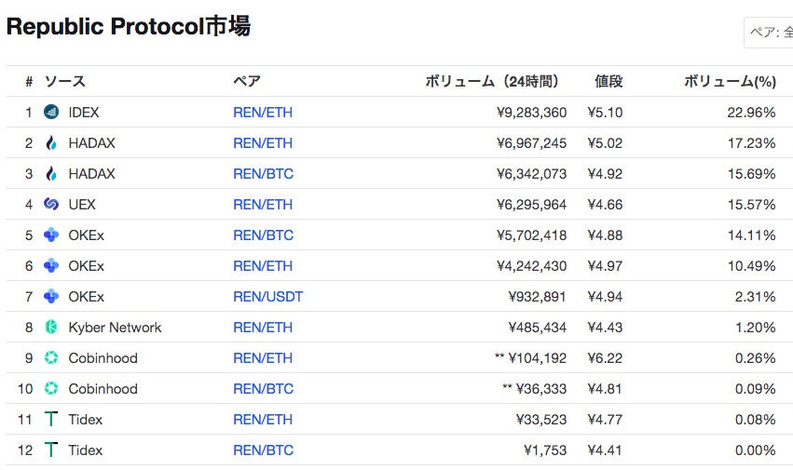793x470 pixels.
Task: Click the Tidex logo in row 12
Action: click(x=51, y=450)
